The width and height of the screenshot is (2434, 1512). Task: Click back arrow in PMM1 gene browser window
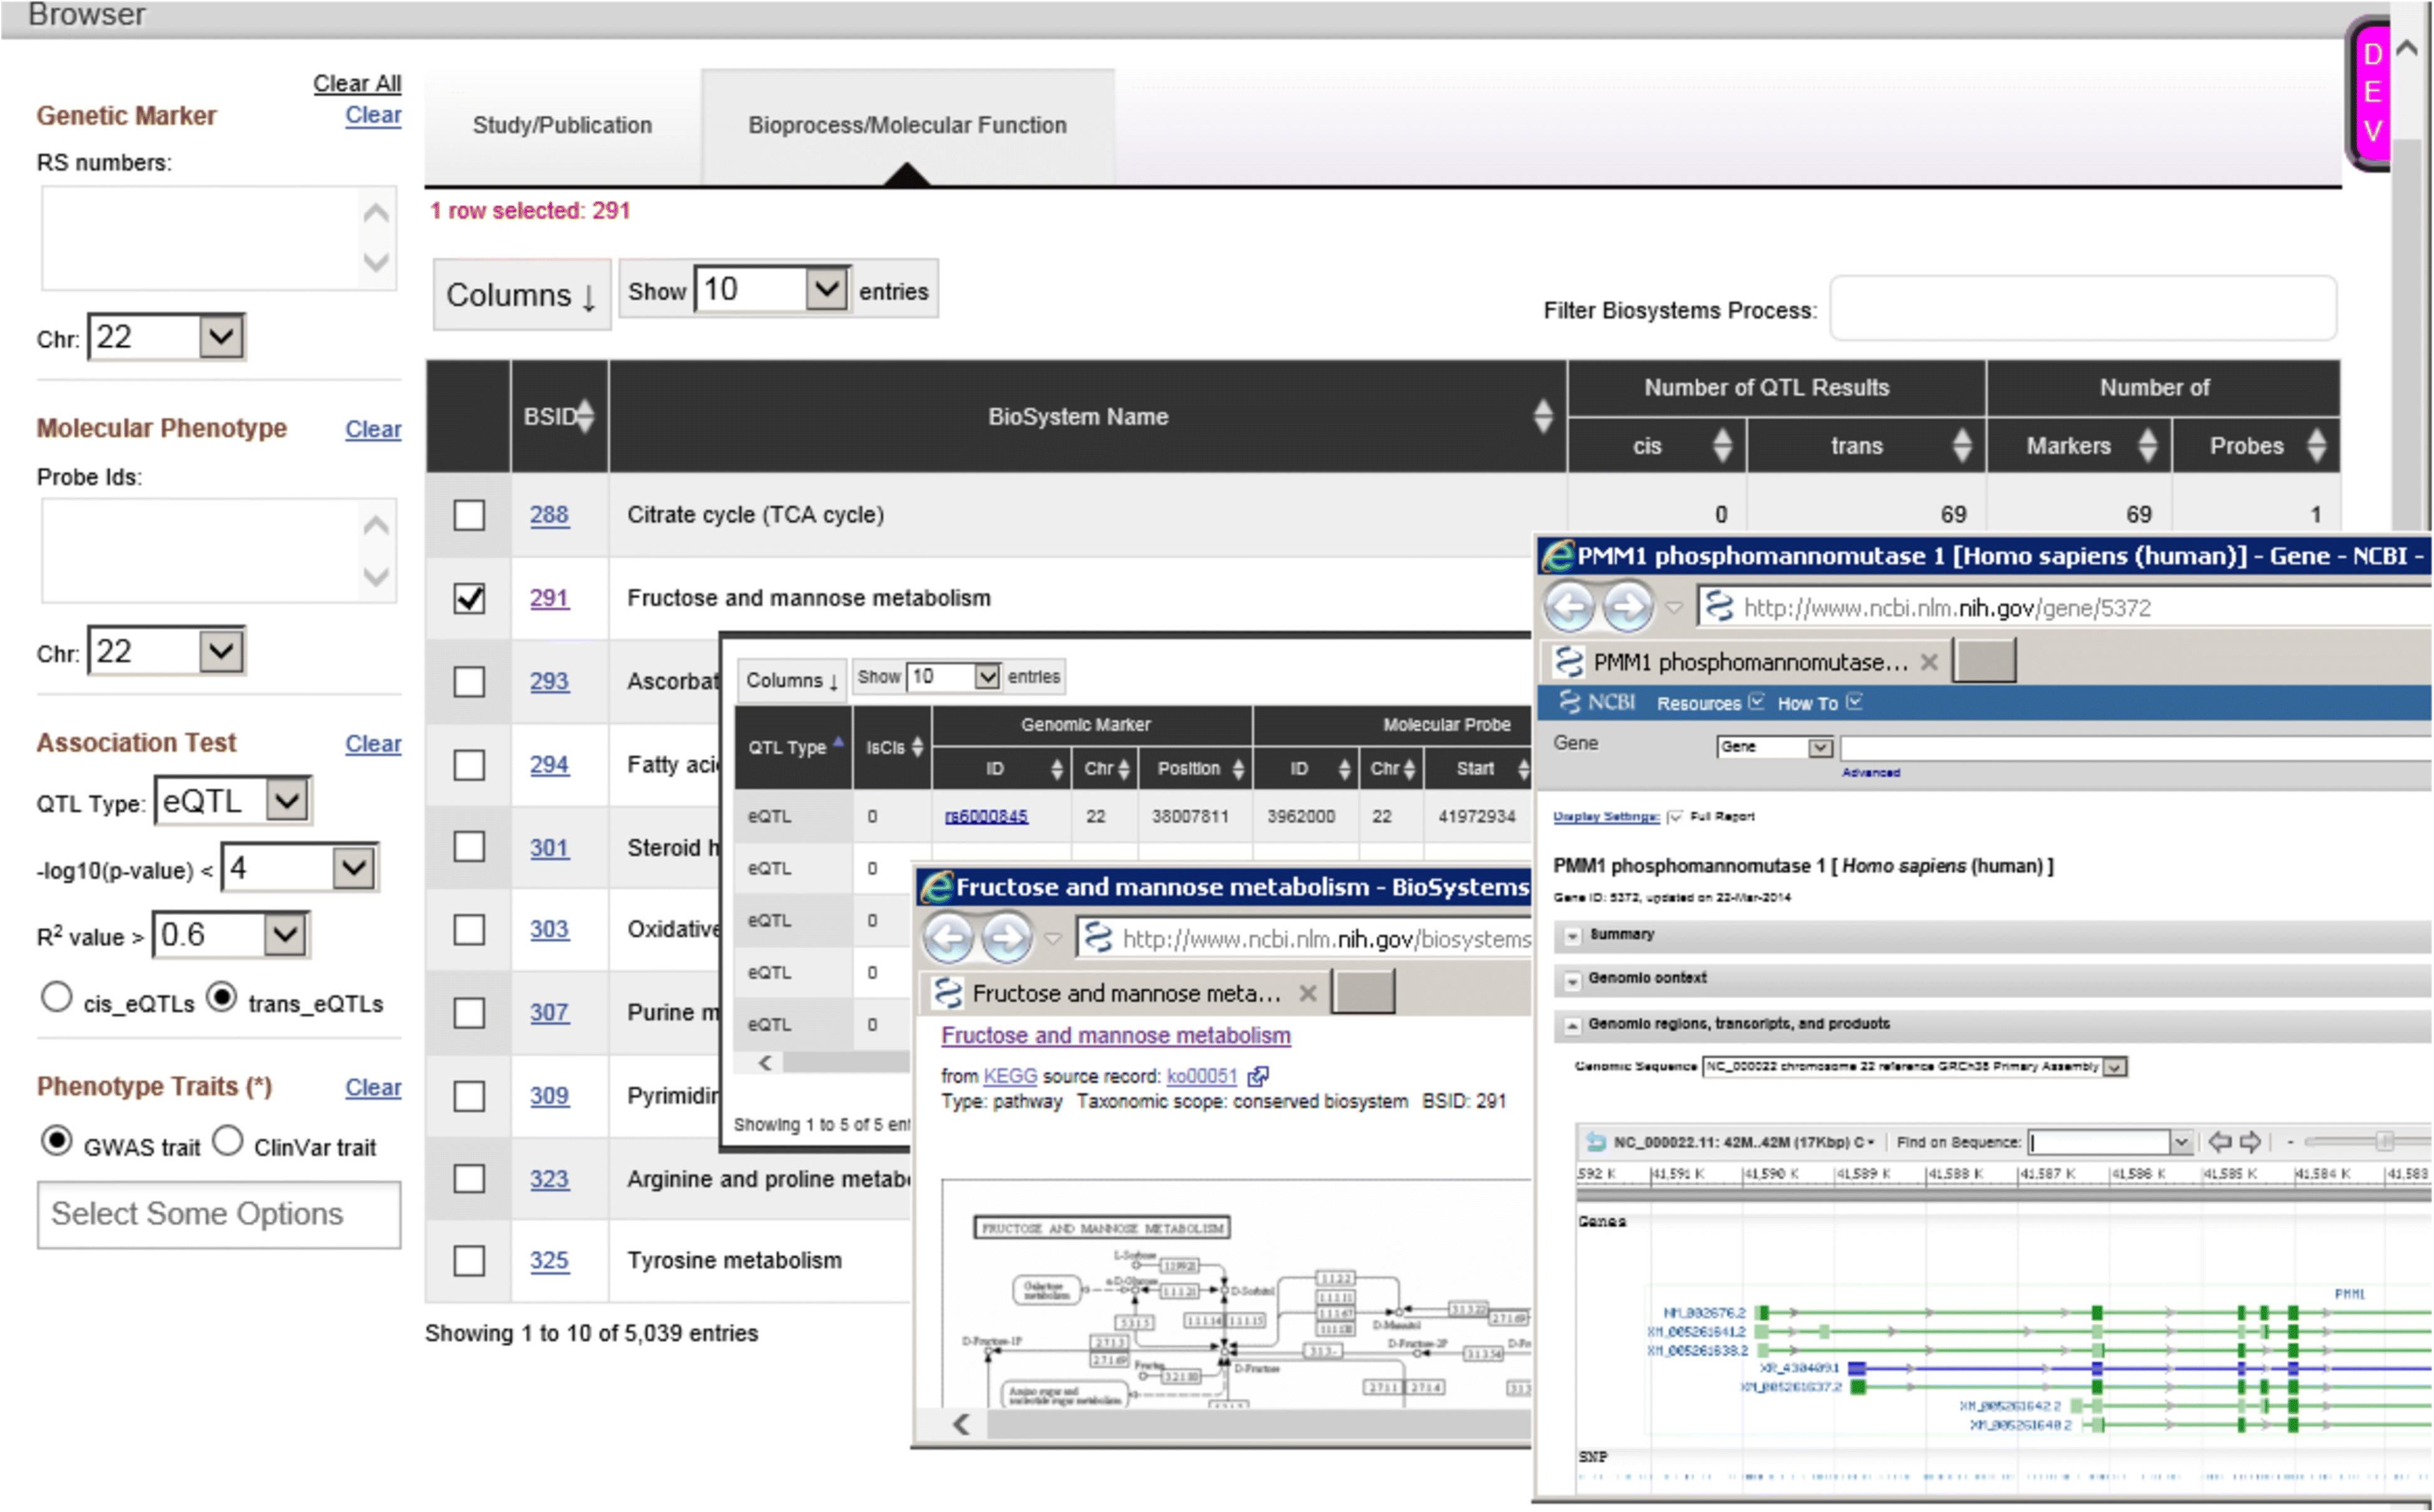pyautogui.click(x=1568, y=607)
